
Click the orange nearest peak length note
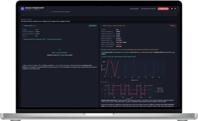click(x=143, y=50)
